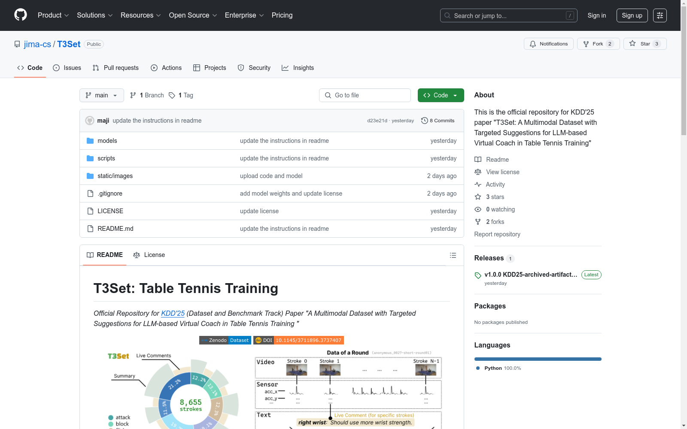Switch to the Issues tab
This screenshot has width=687, height=429.
67,68
